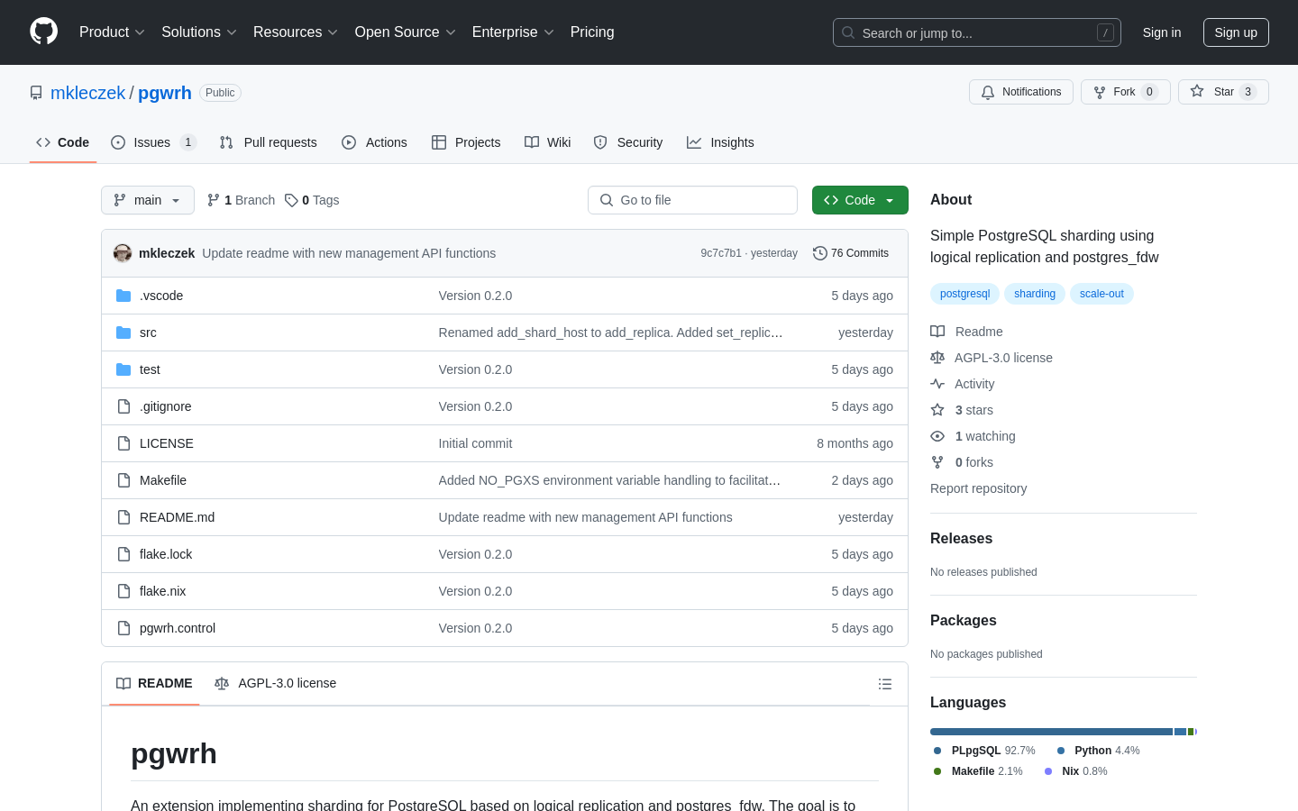1298x811 pixels.
Task: Click the star icon beside 3 stars
Action: tap(937, 410)
